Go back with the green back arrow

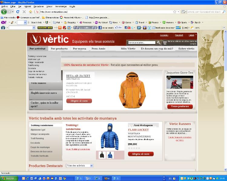click(x=4, y=12)
